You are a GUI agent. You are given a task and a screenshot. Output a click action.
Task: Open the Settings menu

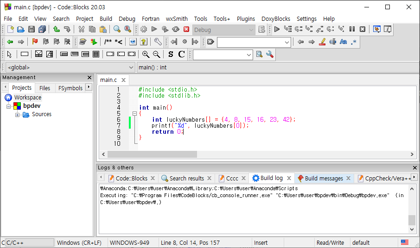click(x=306, y=19)
